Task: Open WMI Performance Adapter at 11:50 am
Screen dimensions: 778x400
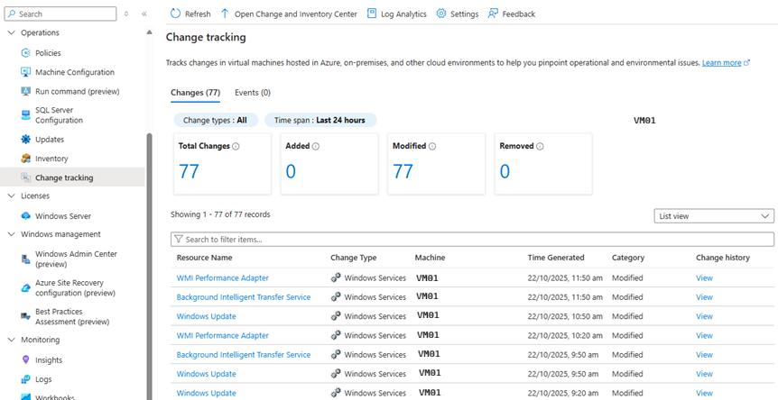Action: 223,278
